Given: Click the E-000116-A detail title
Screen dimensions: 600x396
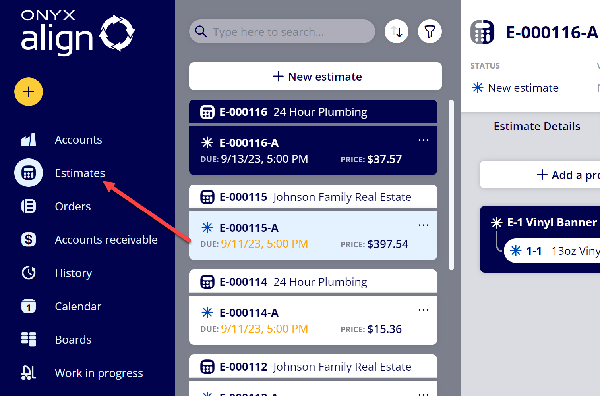Looking at the screenshot, I should [552, 33].
